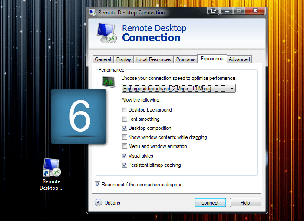Click the large Remote Desktop monitor logo
The width and height of the screenshot is (304, 221).
106,33
